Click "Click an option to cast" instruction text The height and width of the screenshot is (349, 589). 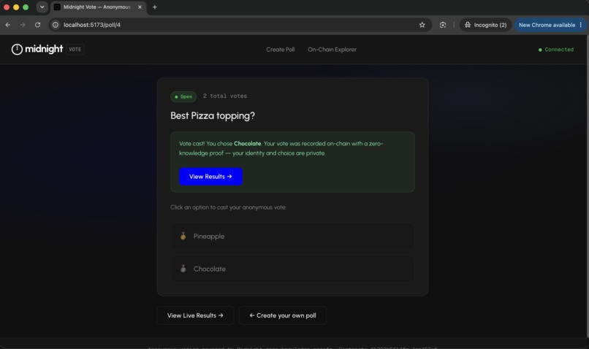click(x=228, y=207)
